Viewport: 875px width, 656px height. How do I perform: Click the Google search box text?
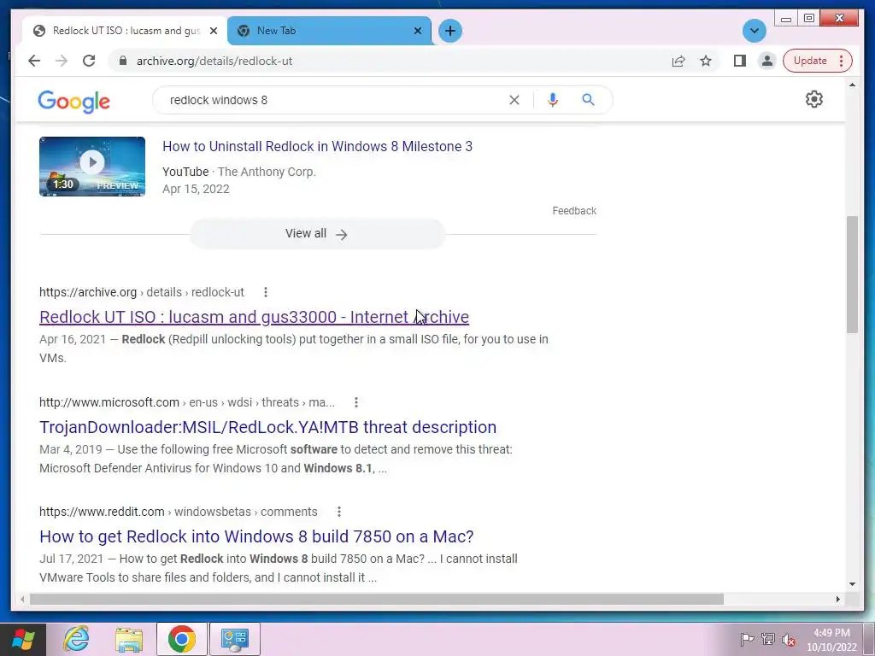click(219, 100)
